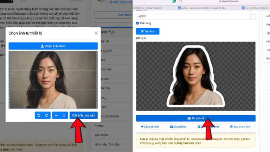The width and height of the screenshot is (270, 152).
Task: Close the Chọn ảnh từ thiết bị dialog
Action: point(96,33)
